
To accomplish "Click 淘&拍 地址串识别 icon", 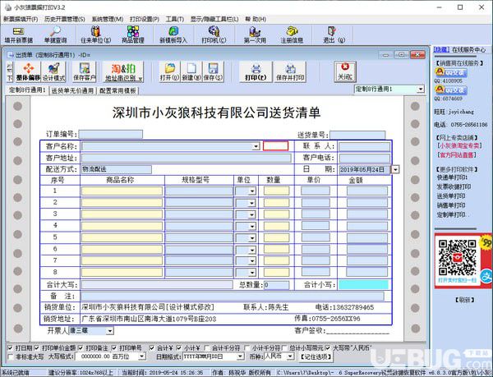I will click(123, 72).
